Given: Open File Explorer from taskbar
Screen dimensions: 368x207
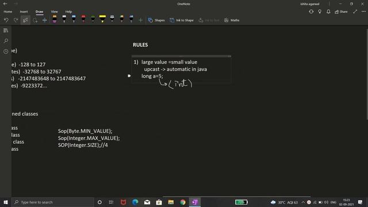Looking at the screenshot, I should tap(171, 202).
